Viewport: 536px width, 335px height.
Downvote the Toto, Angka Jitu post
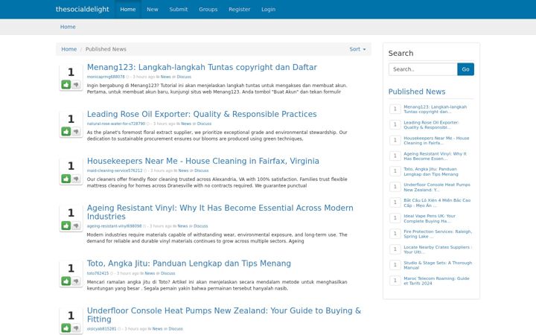pyautogui.click(x=76, y=281)
